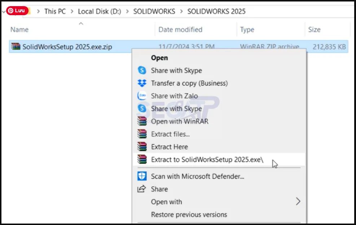Click the Zalo icon next to "Share with Zalo"
Image resolution: width=356 pixels, height=225 pixels.
coord(142,96)
